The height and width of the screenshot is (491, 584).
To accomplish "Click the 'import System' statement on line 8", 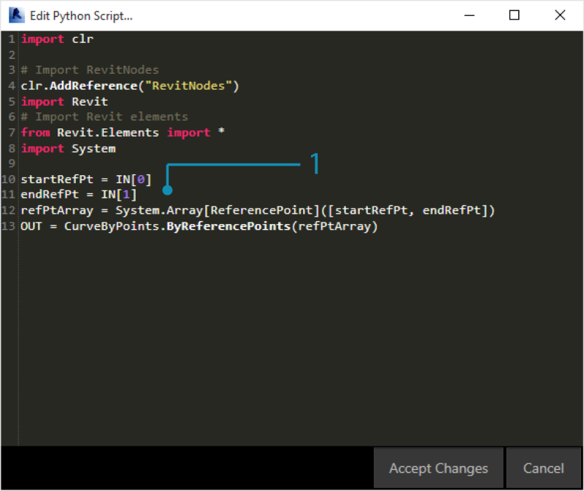I will [68, 148].
